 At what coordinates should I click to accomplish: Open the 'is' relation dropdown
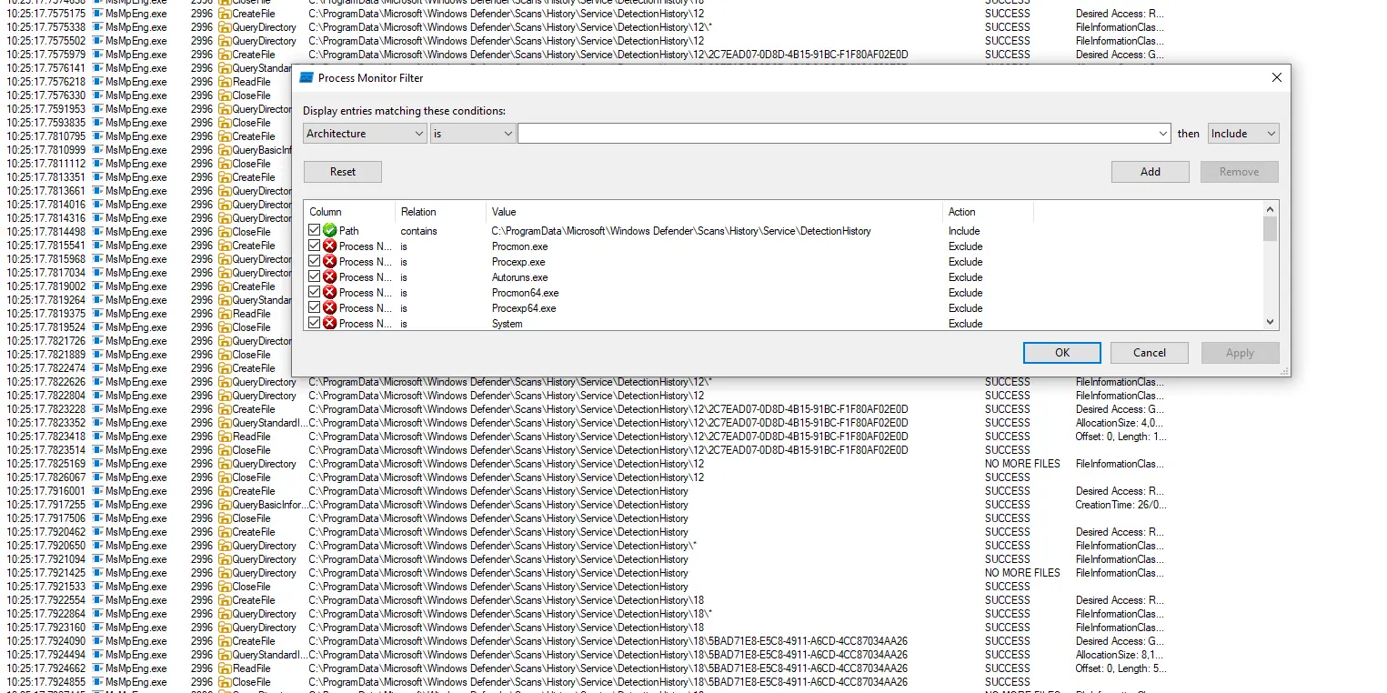(473, 134)
